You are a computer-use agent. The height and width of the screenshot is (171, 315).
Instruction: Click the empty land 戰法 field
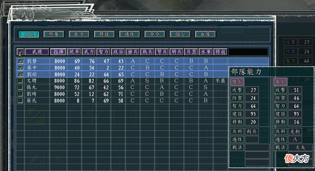[x=257, y=147]
